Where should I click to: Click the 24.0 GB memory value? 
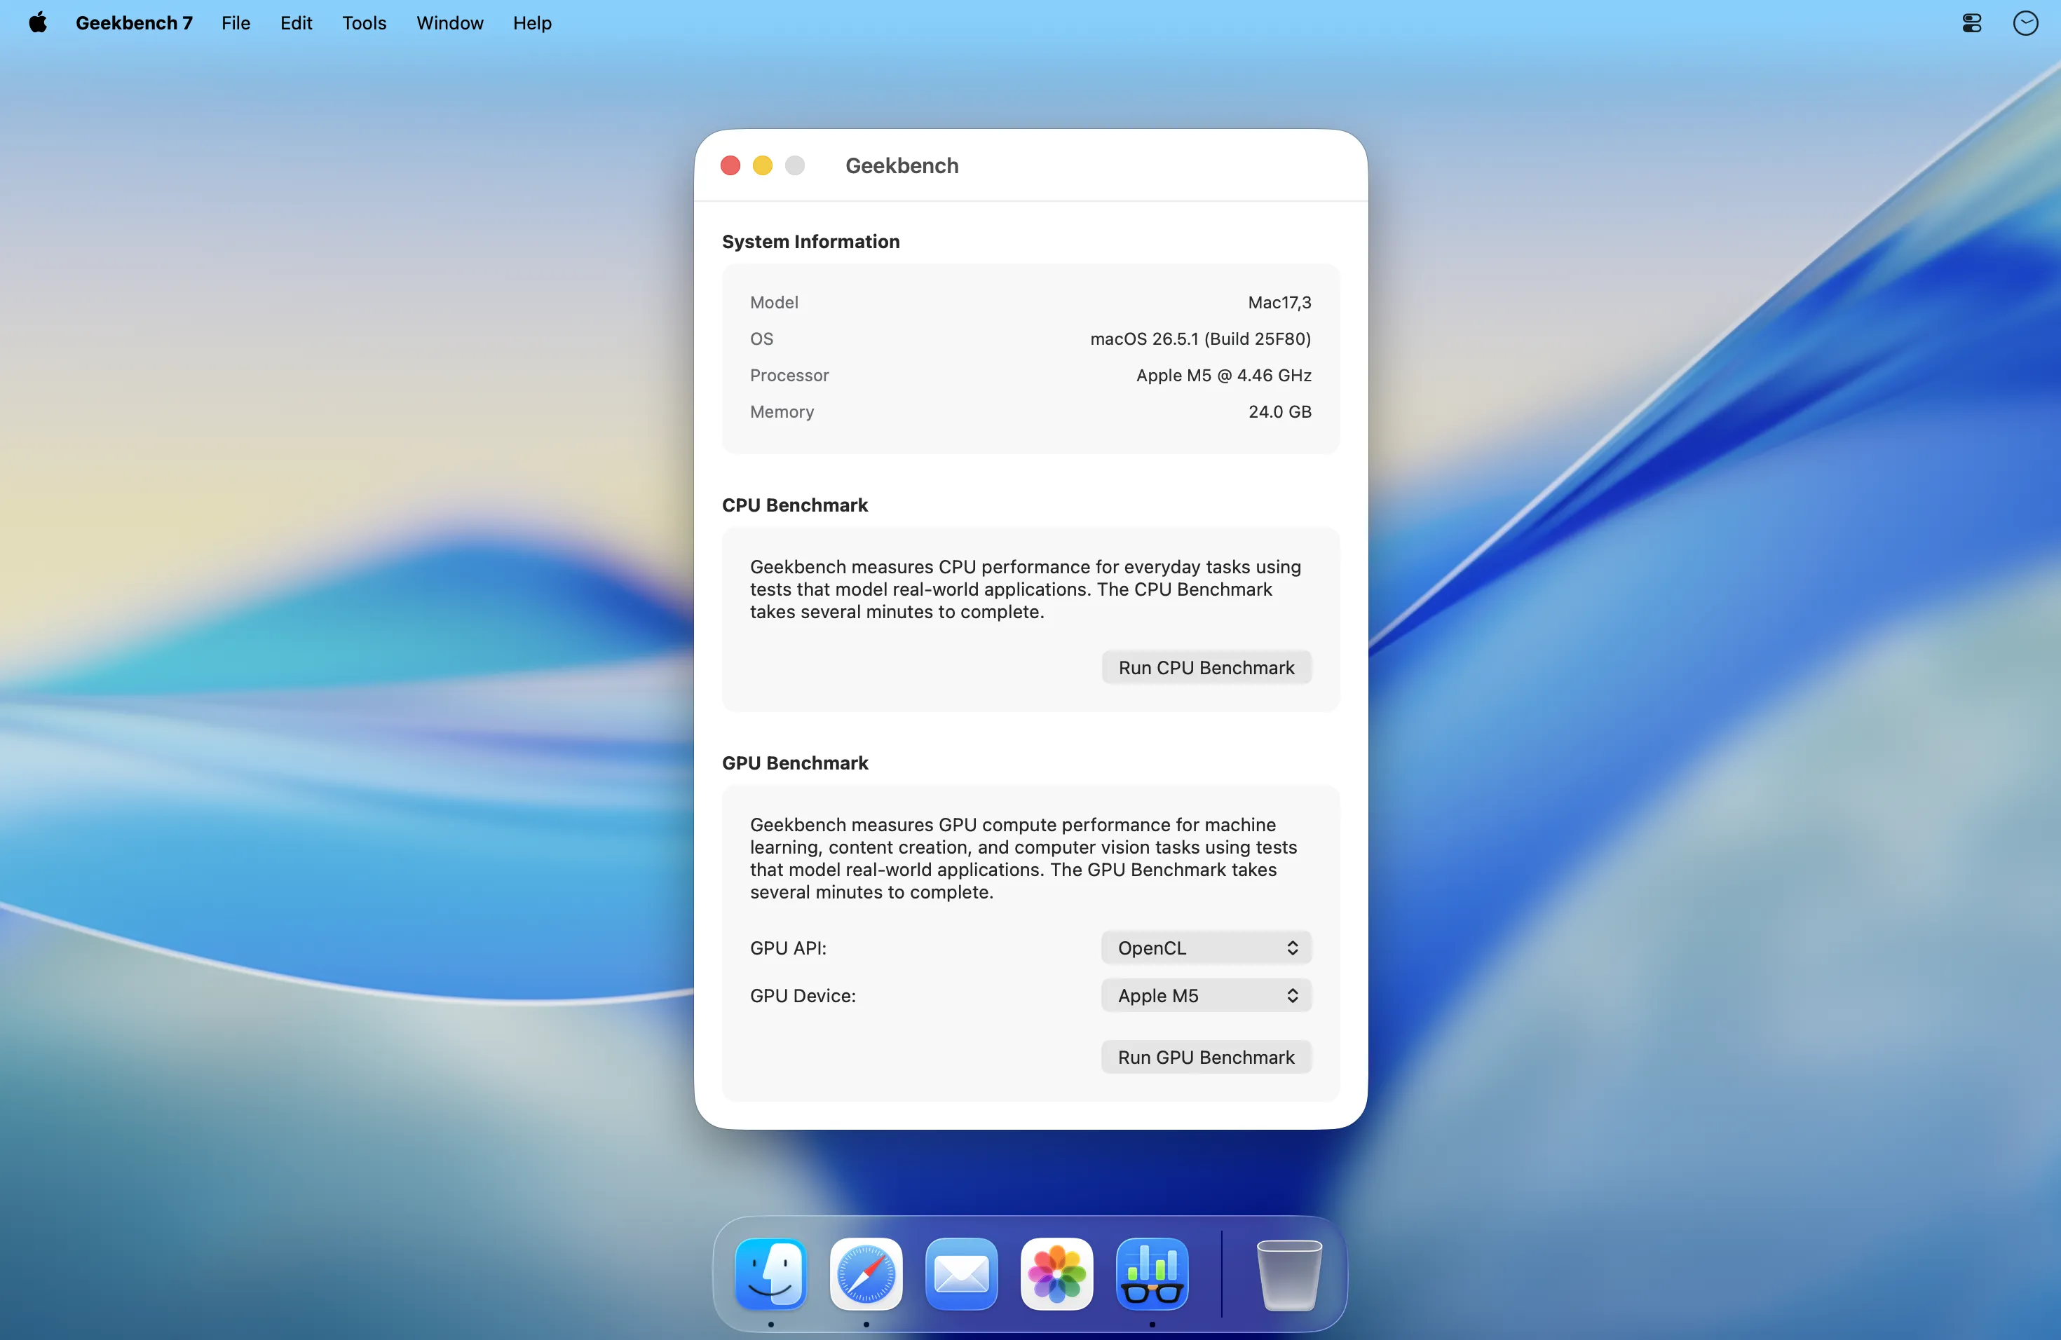pos(1279,411)
